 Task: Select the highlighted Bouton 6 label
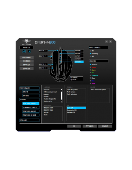tap(79, 62)
